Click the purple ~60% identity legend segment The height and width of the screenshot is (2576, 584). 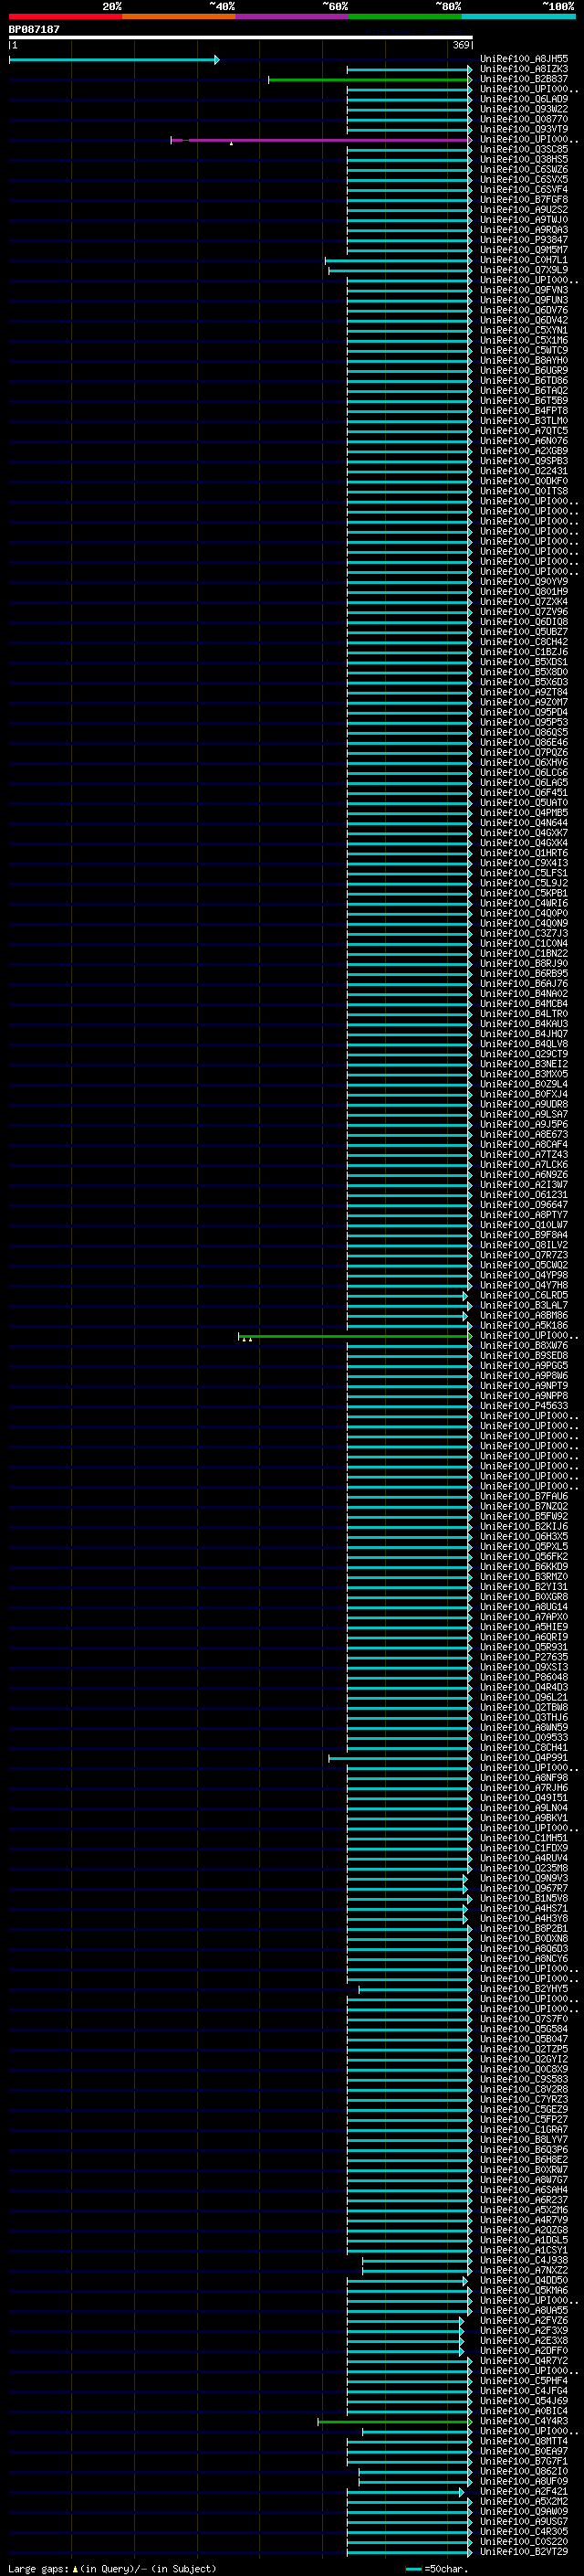tap(291, 17)
